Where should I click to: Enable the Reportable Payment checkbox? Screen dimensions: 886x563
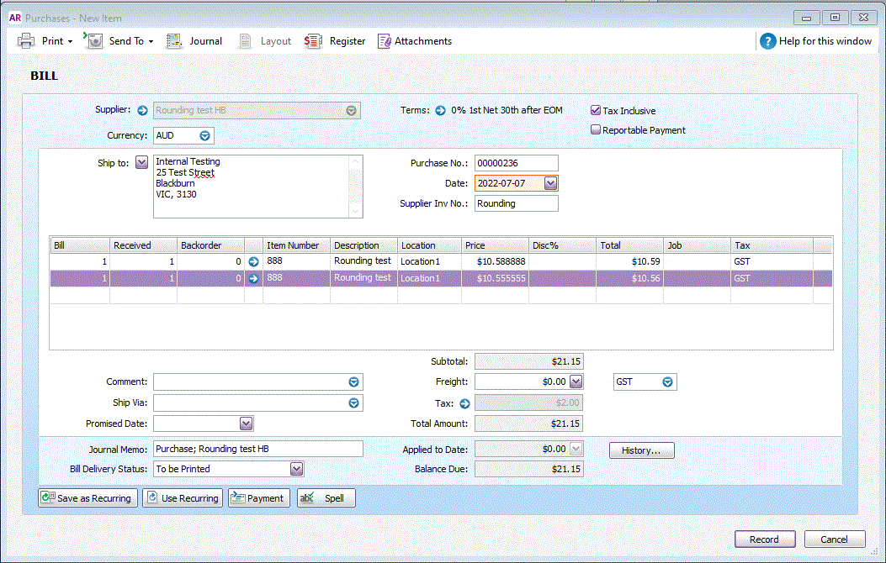(x=596, y=129)
